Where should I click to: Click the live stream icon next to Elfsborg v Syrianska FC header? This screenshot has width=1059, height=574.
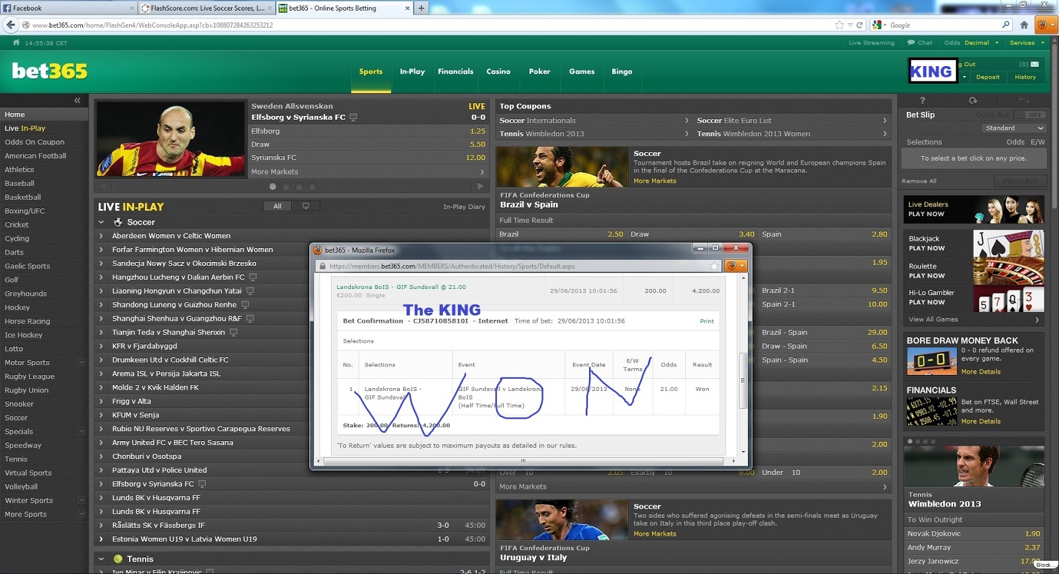point(353,117)
